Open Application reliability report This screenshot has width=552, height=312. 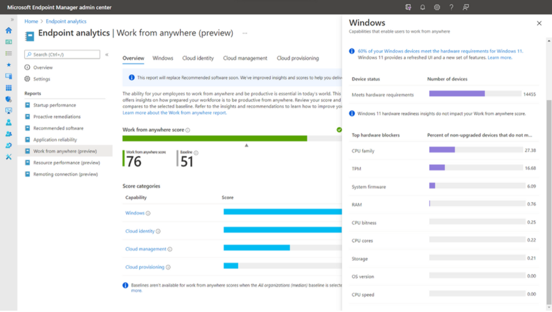55,140
